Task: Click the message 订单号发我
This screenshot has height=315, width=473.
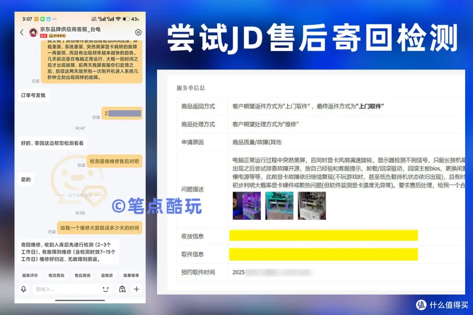Action: pyautogui.click(x=33, y=95)
